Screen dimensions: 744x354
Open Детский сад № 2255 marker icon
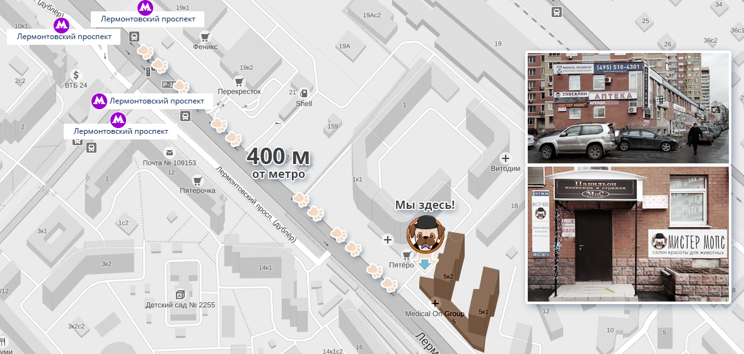tap(180, 295)
